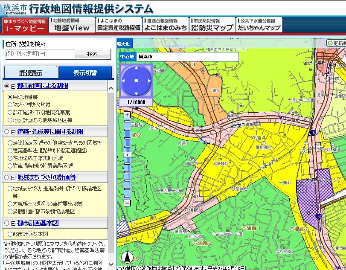Click the north compass arrow icon
Screen dimensions: 346x270
click(x=127, y=258)
